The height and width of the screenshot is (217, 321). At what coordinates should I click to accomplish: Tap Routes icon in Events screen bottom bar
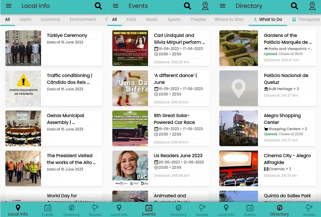point(202,208)
